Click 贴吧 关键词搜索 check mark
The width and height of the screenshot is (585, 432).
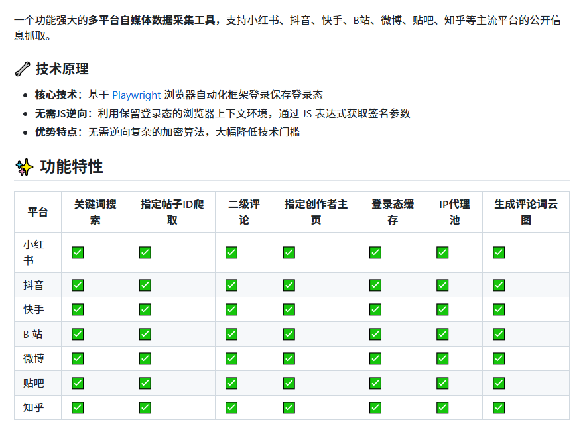tap(78, 383)
